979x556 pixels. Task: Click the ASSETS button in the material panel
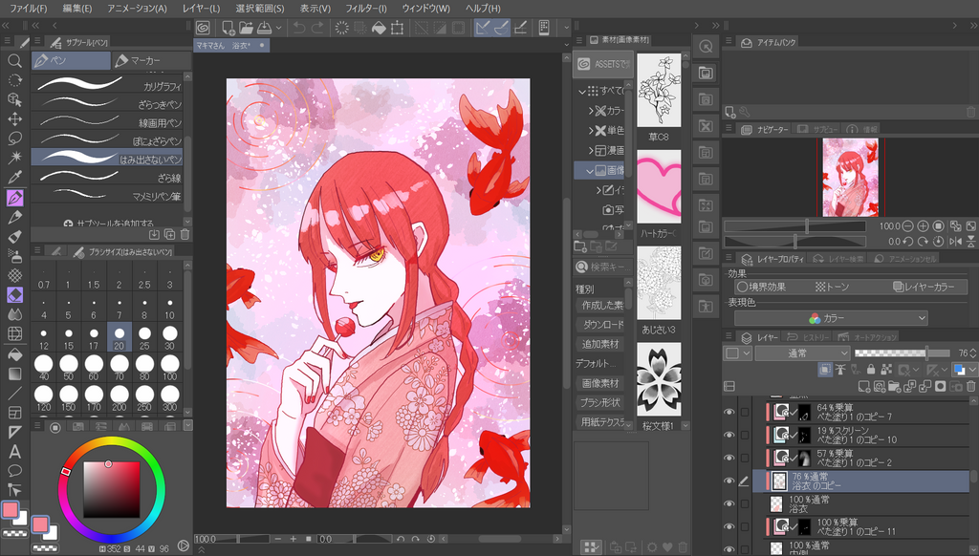(x=603, y=64)
